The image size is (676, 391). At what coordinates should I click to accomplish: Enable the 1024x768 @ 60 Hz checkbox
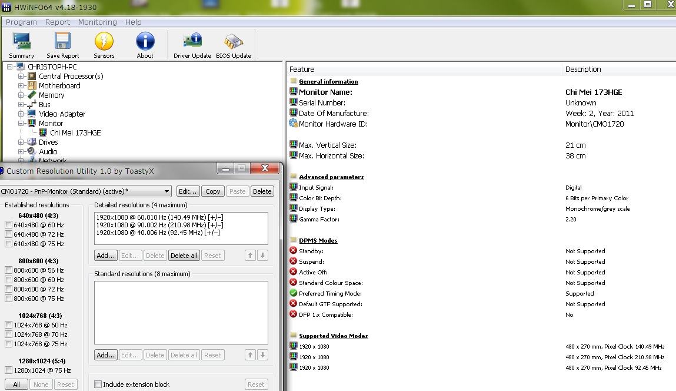tap(9, 325)
